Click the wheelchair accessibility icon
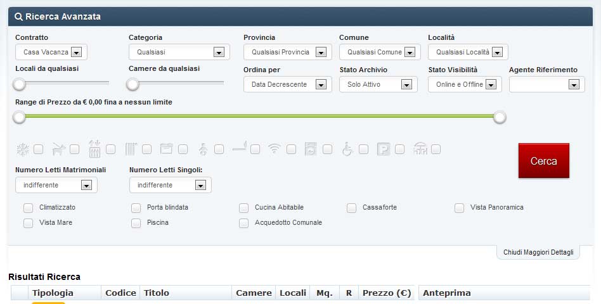Screen dimensions: 601x304 [x=347, y=149]
